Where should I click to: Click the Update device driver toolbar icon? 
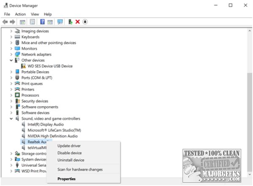pyautogui.click(x=70, y=22)
